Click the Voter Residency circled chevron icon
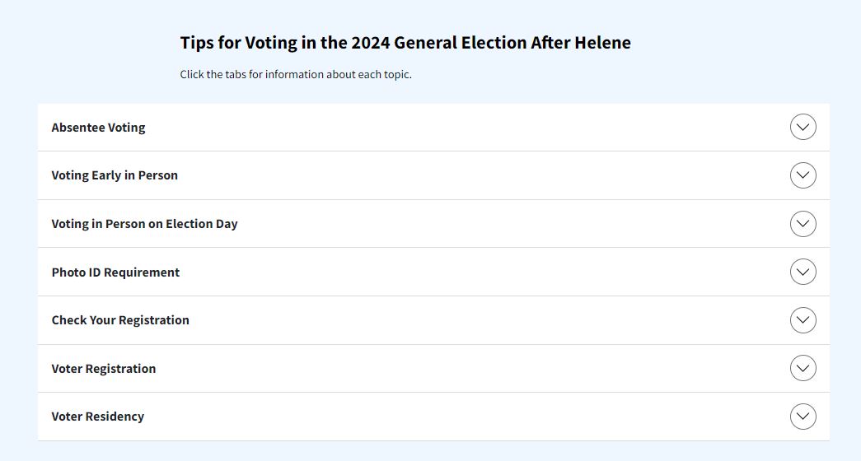This screenshot has height=461, width=861. (803, 417)
